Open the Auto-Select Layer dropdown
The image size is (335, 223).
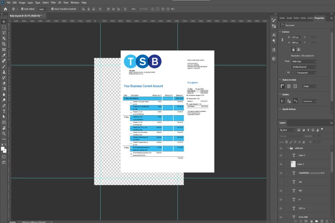point(43,9)
